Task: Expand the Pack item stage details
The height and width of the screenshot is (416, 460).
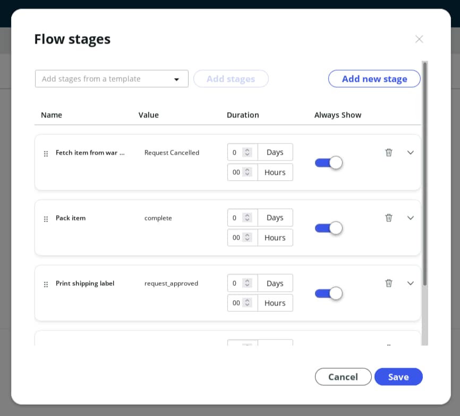Action: 411,218
